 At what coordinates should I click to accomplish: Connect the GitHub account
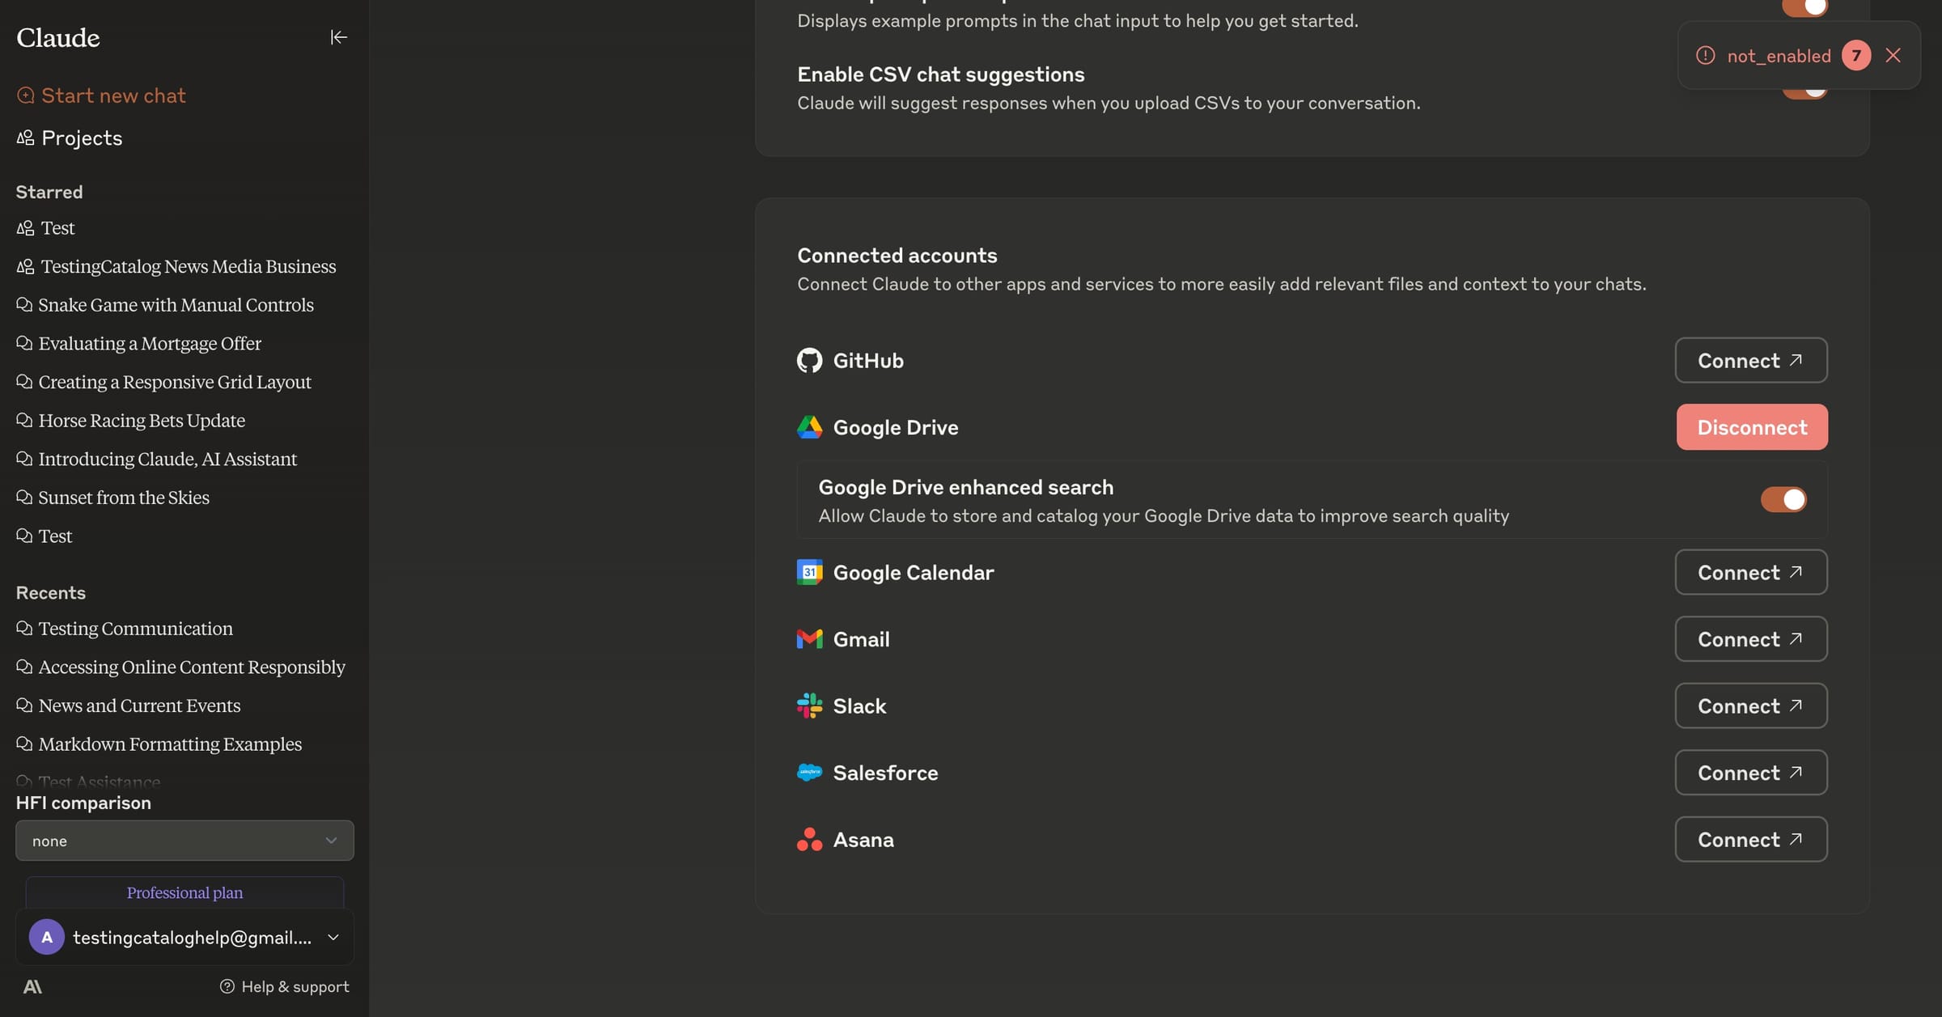tap(1750, 360)
